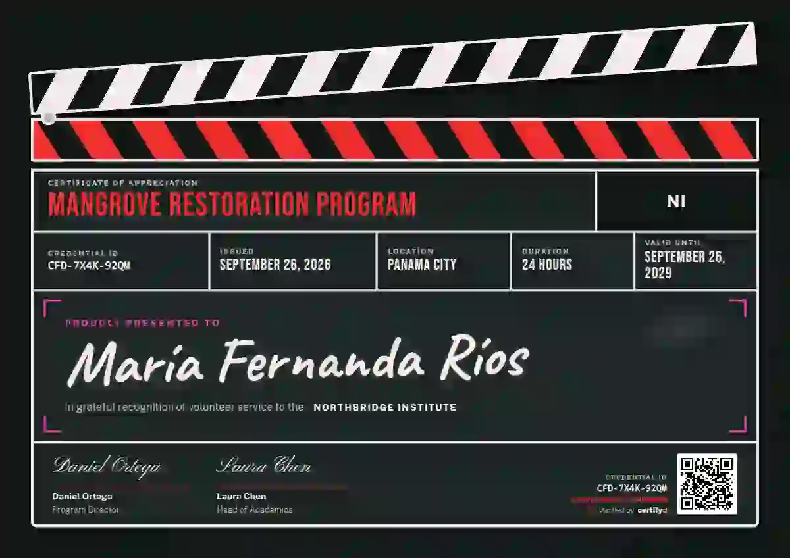790x558 pixels.
Task: Click Daniel Ortega's cursive signature
Action: tap(107, 466)
